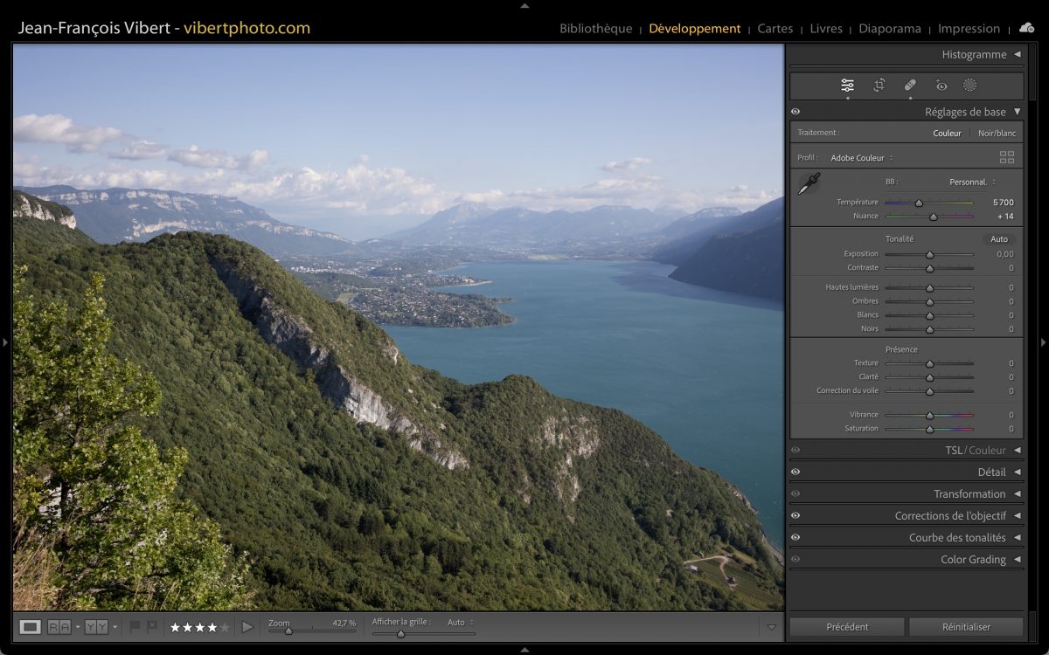Toggle Réglages de base eye visibility
This screenshot has width=1049, height=655.
coord(795,112)
